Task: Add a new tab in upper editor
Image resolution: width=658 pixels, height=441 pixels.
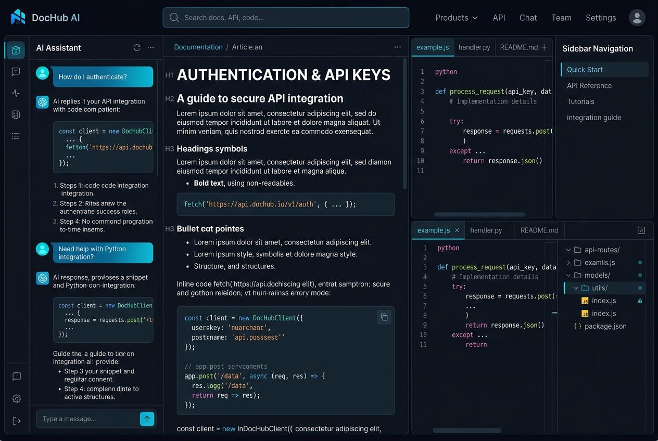Action: click(545, 47)
